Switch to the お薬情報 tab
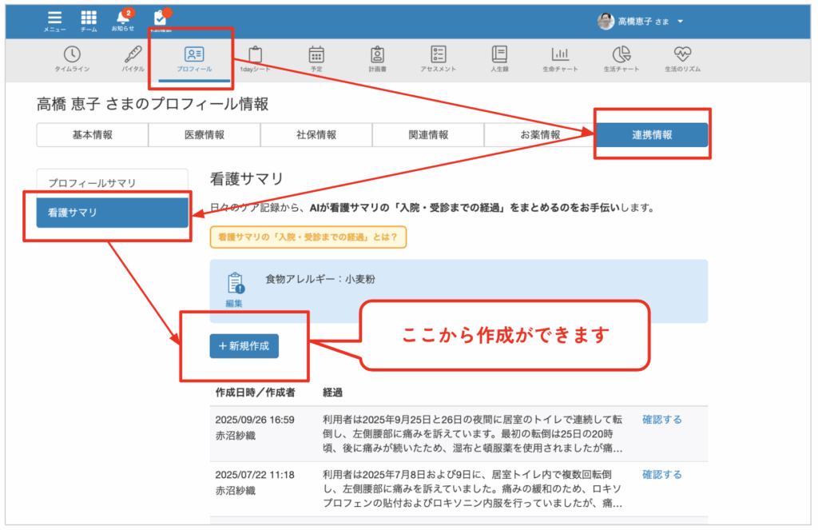 point(540,135)
